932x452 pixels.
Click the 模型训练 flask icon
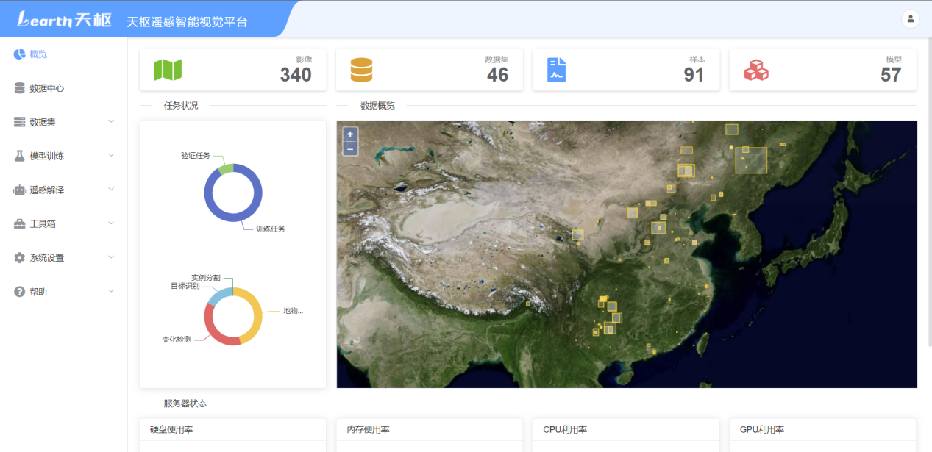click(19, 156)
